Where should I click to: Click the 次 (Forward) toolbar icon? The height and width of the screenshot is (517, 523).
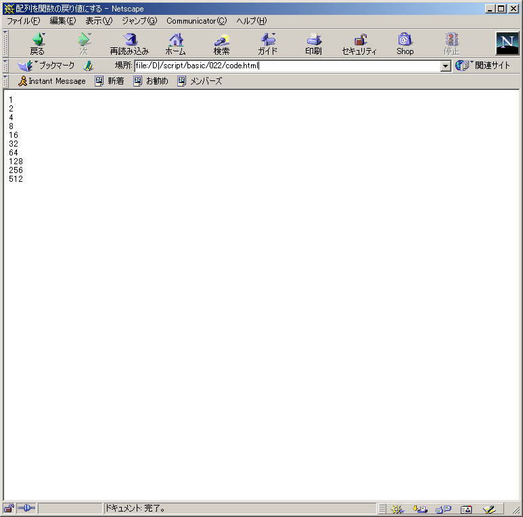pos(84,44)
